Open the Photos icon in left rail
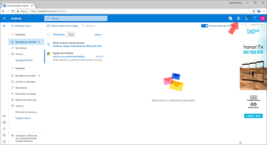Screen dimensions: 267x145 point(4,135)
